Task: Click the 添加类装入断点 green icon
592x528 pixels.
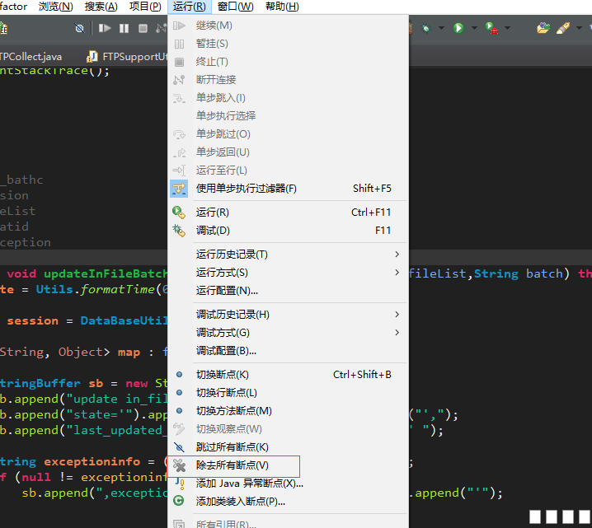Action: click(179, 501)
